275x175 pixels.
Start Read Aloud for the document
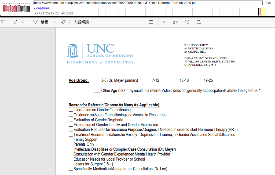click(x=81, y=22)
